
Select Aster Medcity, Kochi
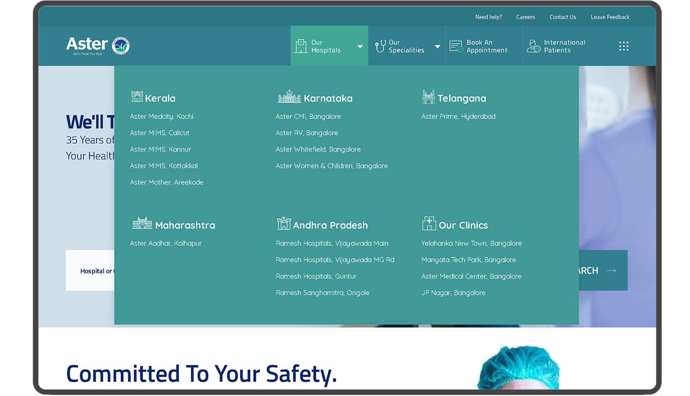[162, 116]
